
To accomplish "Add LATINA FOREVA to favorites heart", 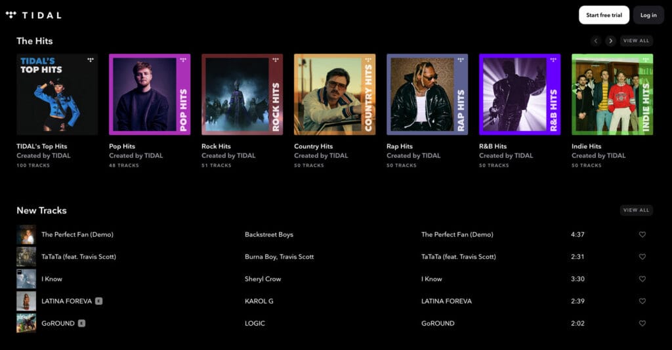I will click(642, 301).
